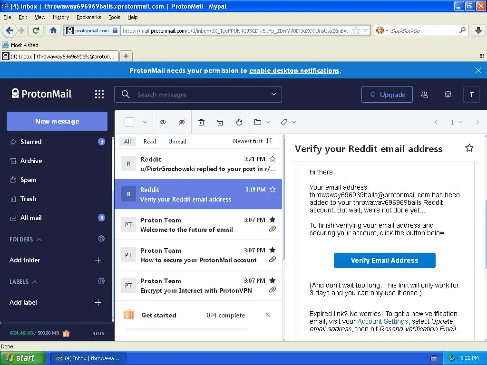Mark message as spam flame icon
Screen dimensions: 487x365
click(239, 122)
